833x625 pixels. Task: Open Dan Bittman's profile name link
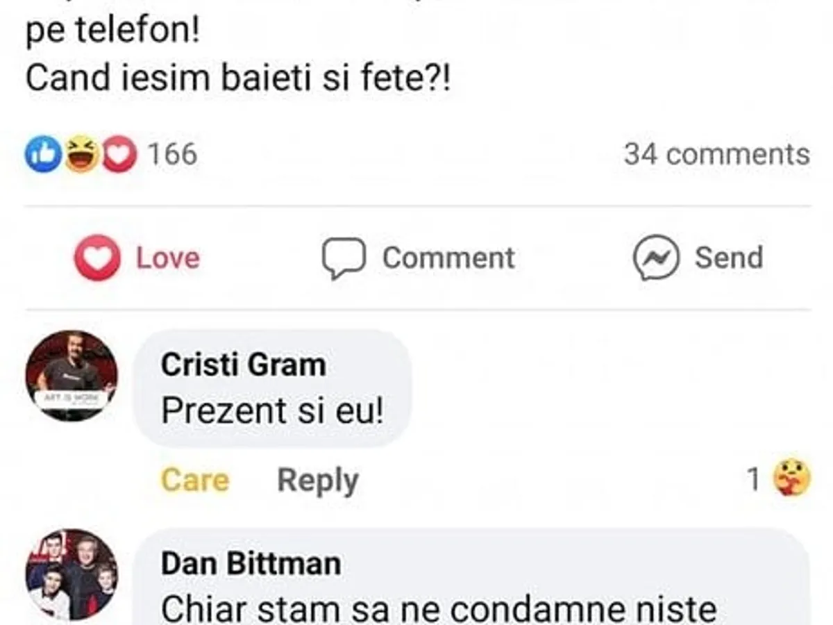pyautogui.click(x=251, y=563)
